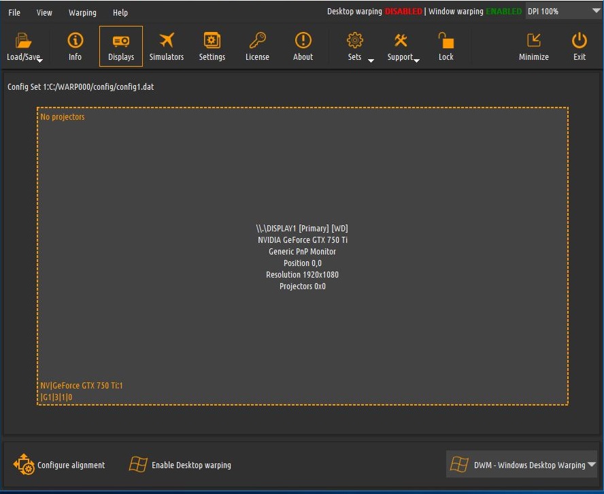Expand the Sets dropdown arrow
Image resolution: width=604 pixels, height=494 pixels.
tap(371, 61)
